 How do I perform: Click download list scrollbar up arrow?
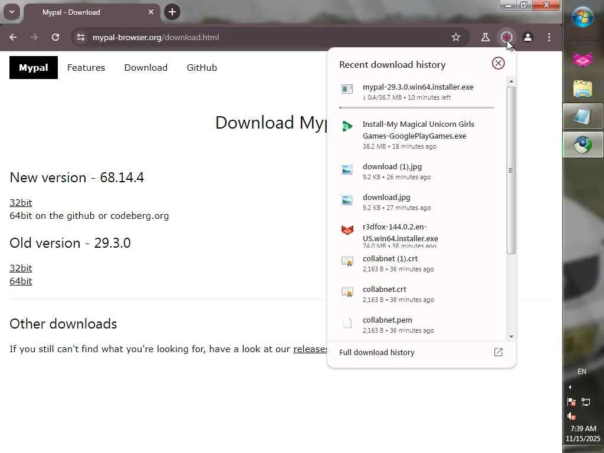point(511,81)
